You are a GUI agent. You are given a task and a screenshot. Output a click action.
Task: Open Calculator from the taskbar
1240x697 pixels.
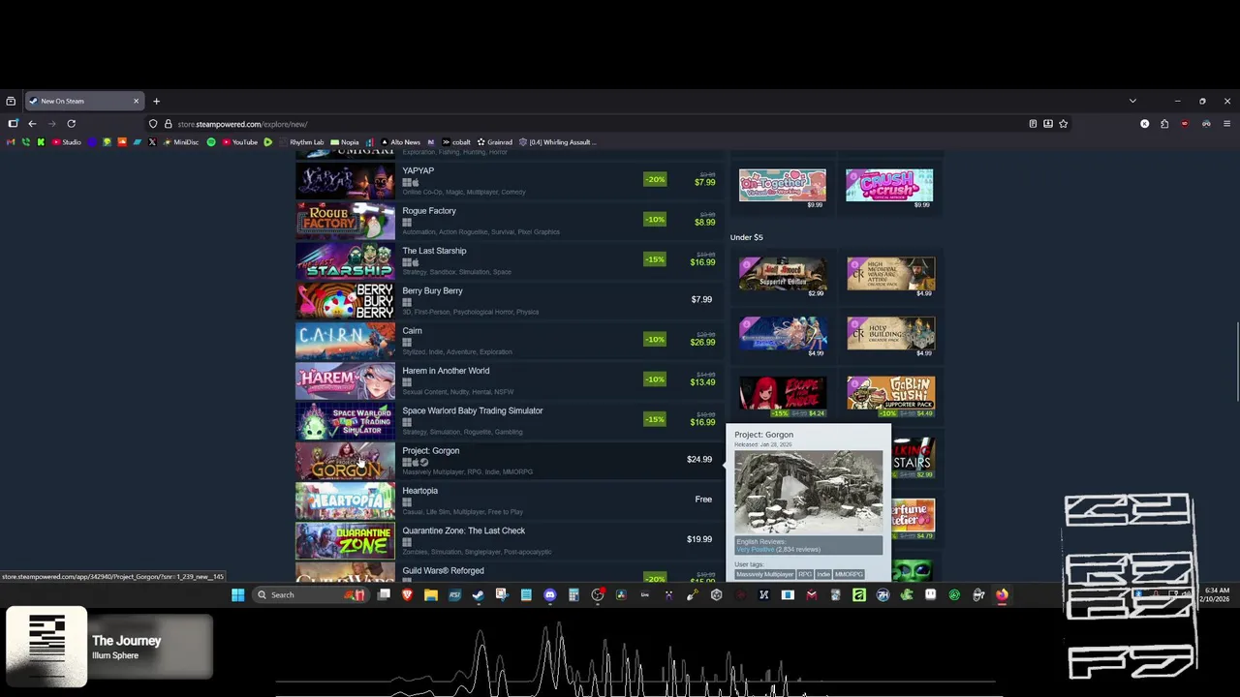(x=573, y=594)
